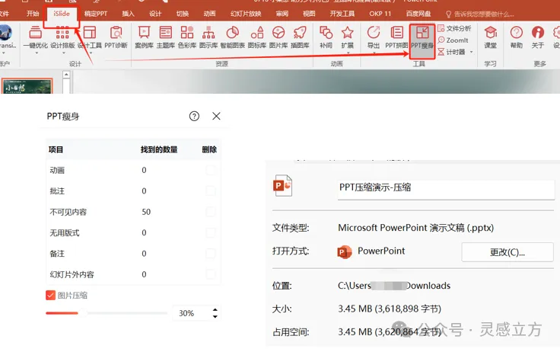Switch to the 幻灯片放映 ribbon tab
The width and height of the screenshot is (560, 352).
[246, 14]
